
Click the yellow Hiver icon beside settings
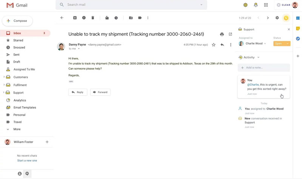286,18
